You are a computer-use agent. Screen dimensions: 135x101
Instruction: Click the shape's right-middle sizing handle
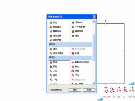(124, 53)
